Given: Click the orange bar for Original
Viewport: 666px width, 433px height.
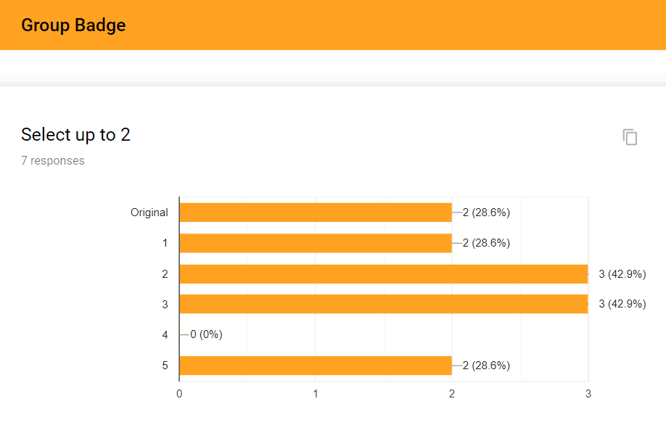Looking at the screenshot, I should [x=316, y=213].
